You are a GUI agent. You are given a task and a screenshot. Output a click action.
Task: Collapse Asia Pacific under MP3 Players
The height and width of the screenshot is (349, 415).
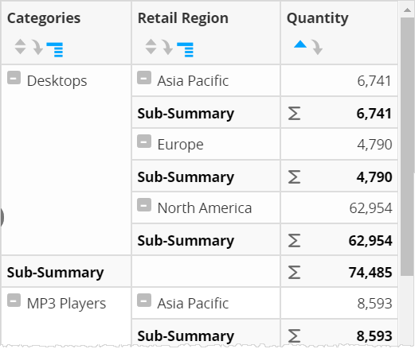click(x=144, y=301)
